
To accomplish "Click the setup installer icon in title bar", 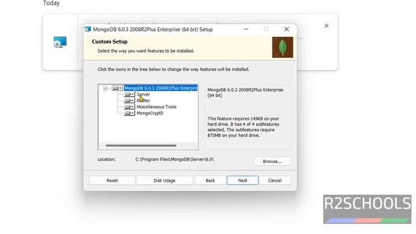I will 88,29.
